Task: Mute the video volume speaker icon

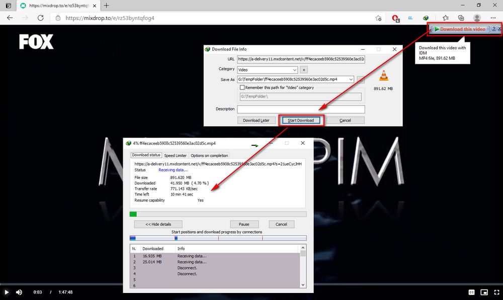Action: 19,292
